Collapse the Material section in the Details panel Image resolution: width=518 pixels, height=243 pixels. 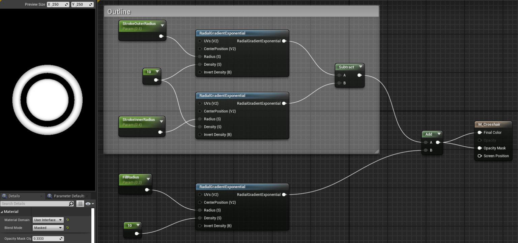(x=3, y=212)
